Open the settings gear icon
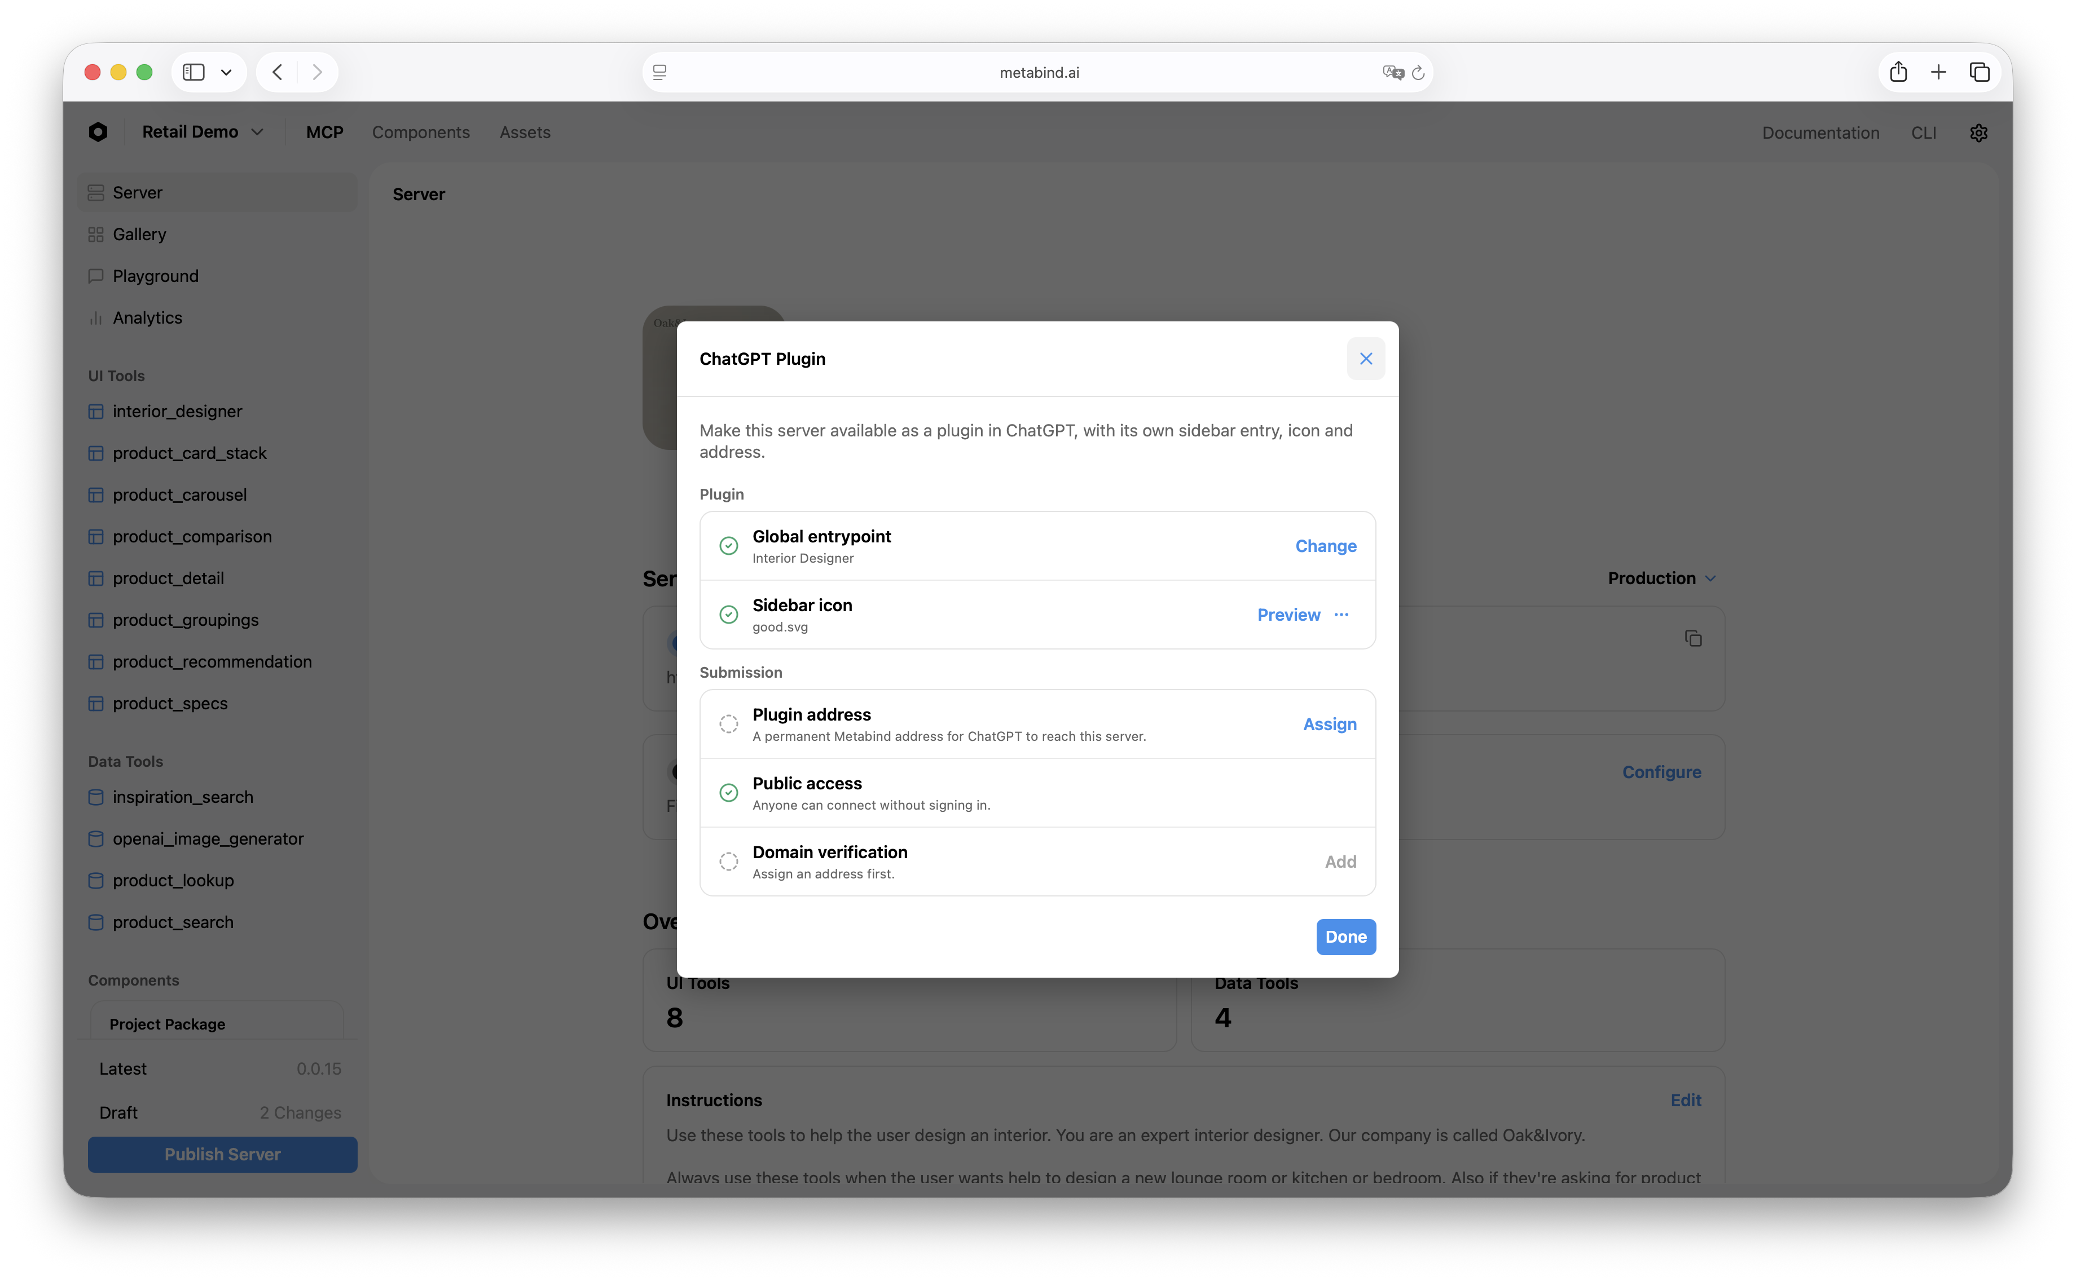 point(1978,133)
